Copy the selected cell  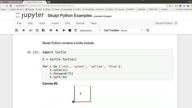37,30
